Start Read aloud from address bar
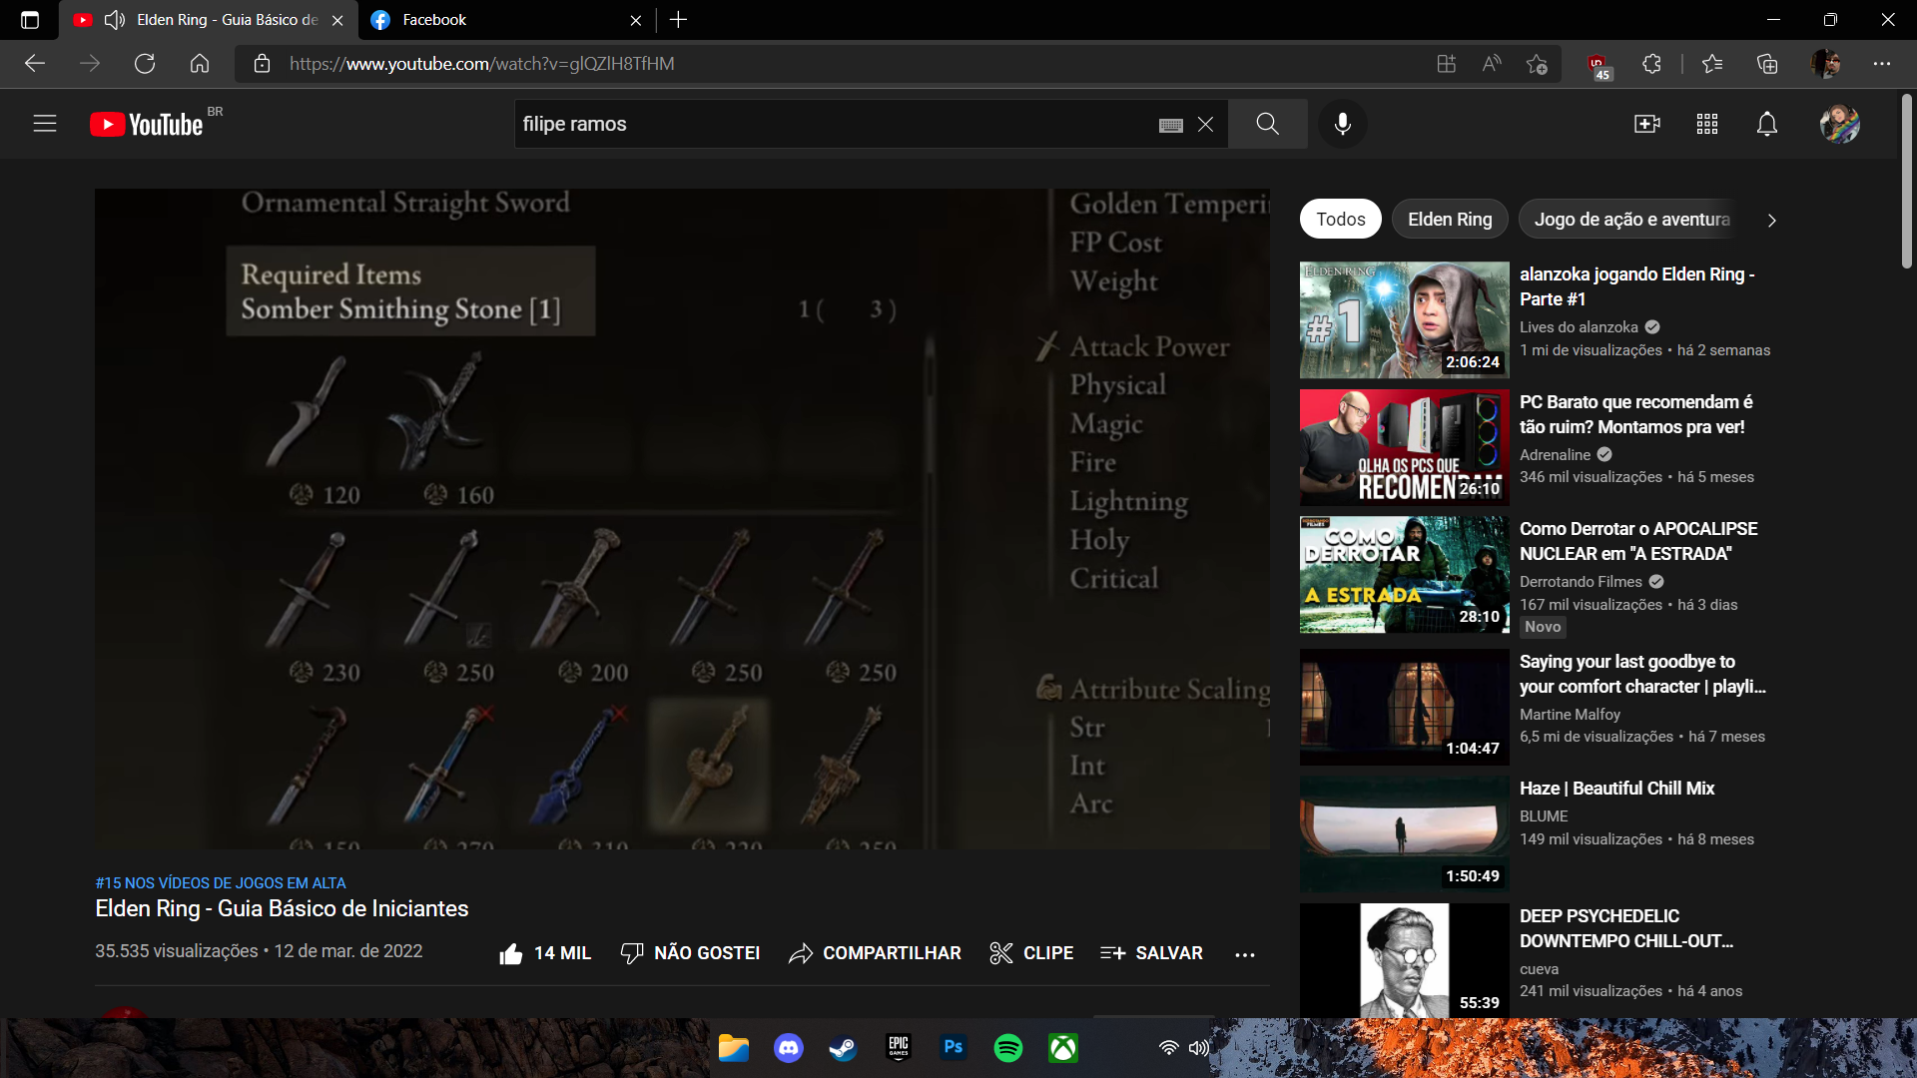Screen dimensions: 1917x1078 coord(1492,64)
